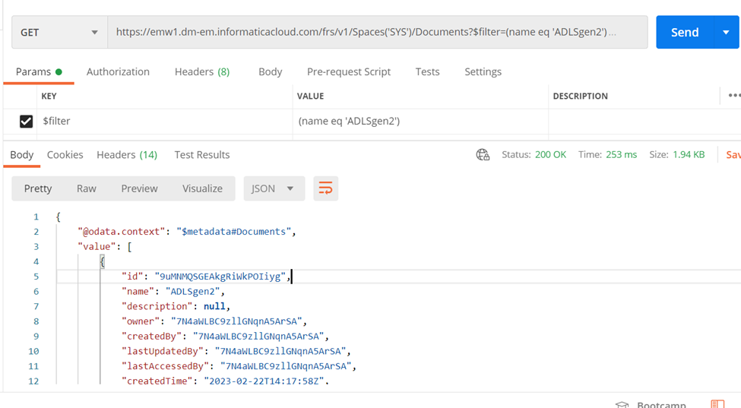
Task: Open the params table more options icon
Action: (x=734, y=96)
